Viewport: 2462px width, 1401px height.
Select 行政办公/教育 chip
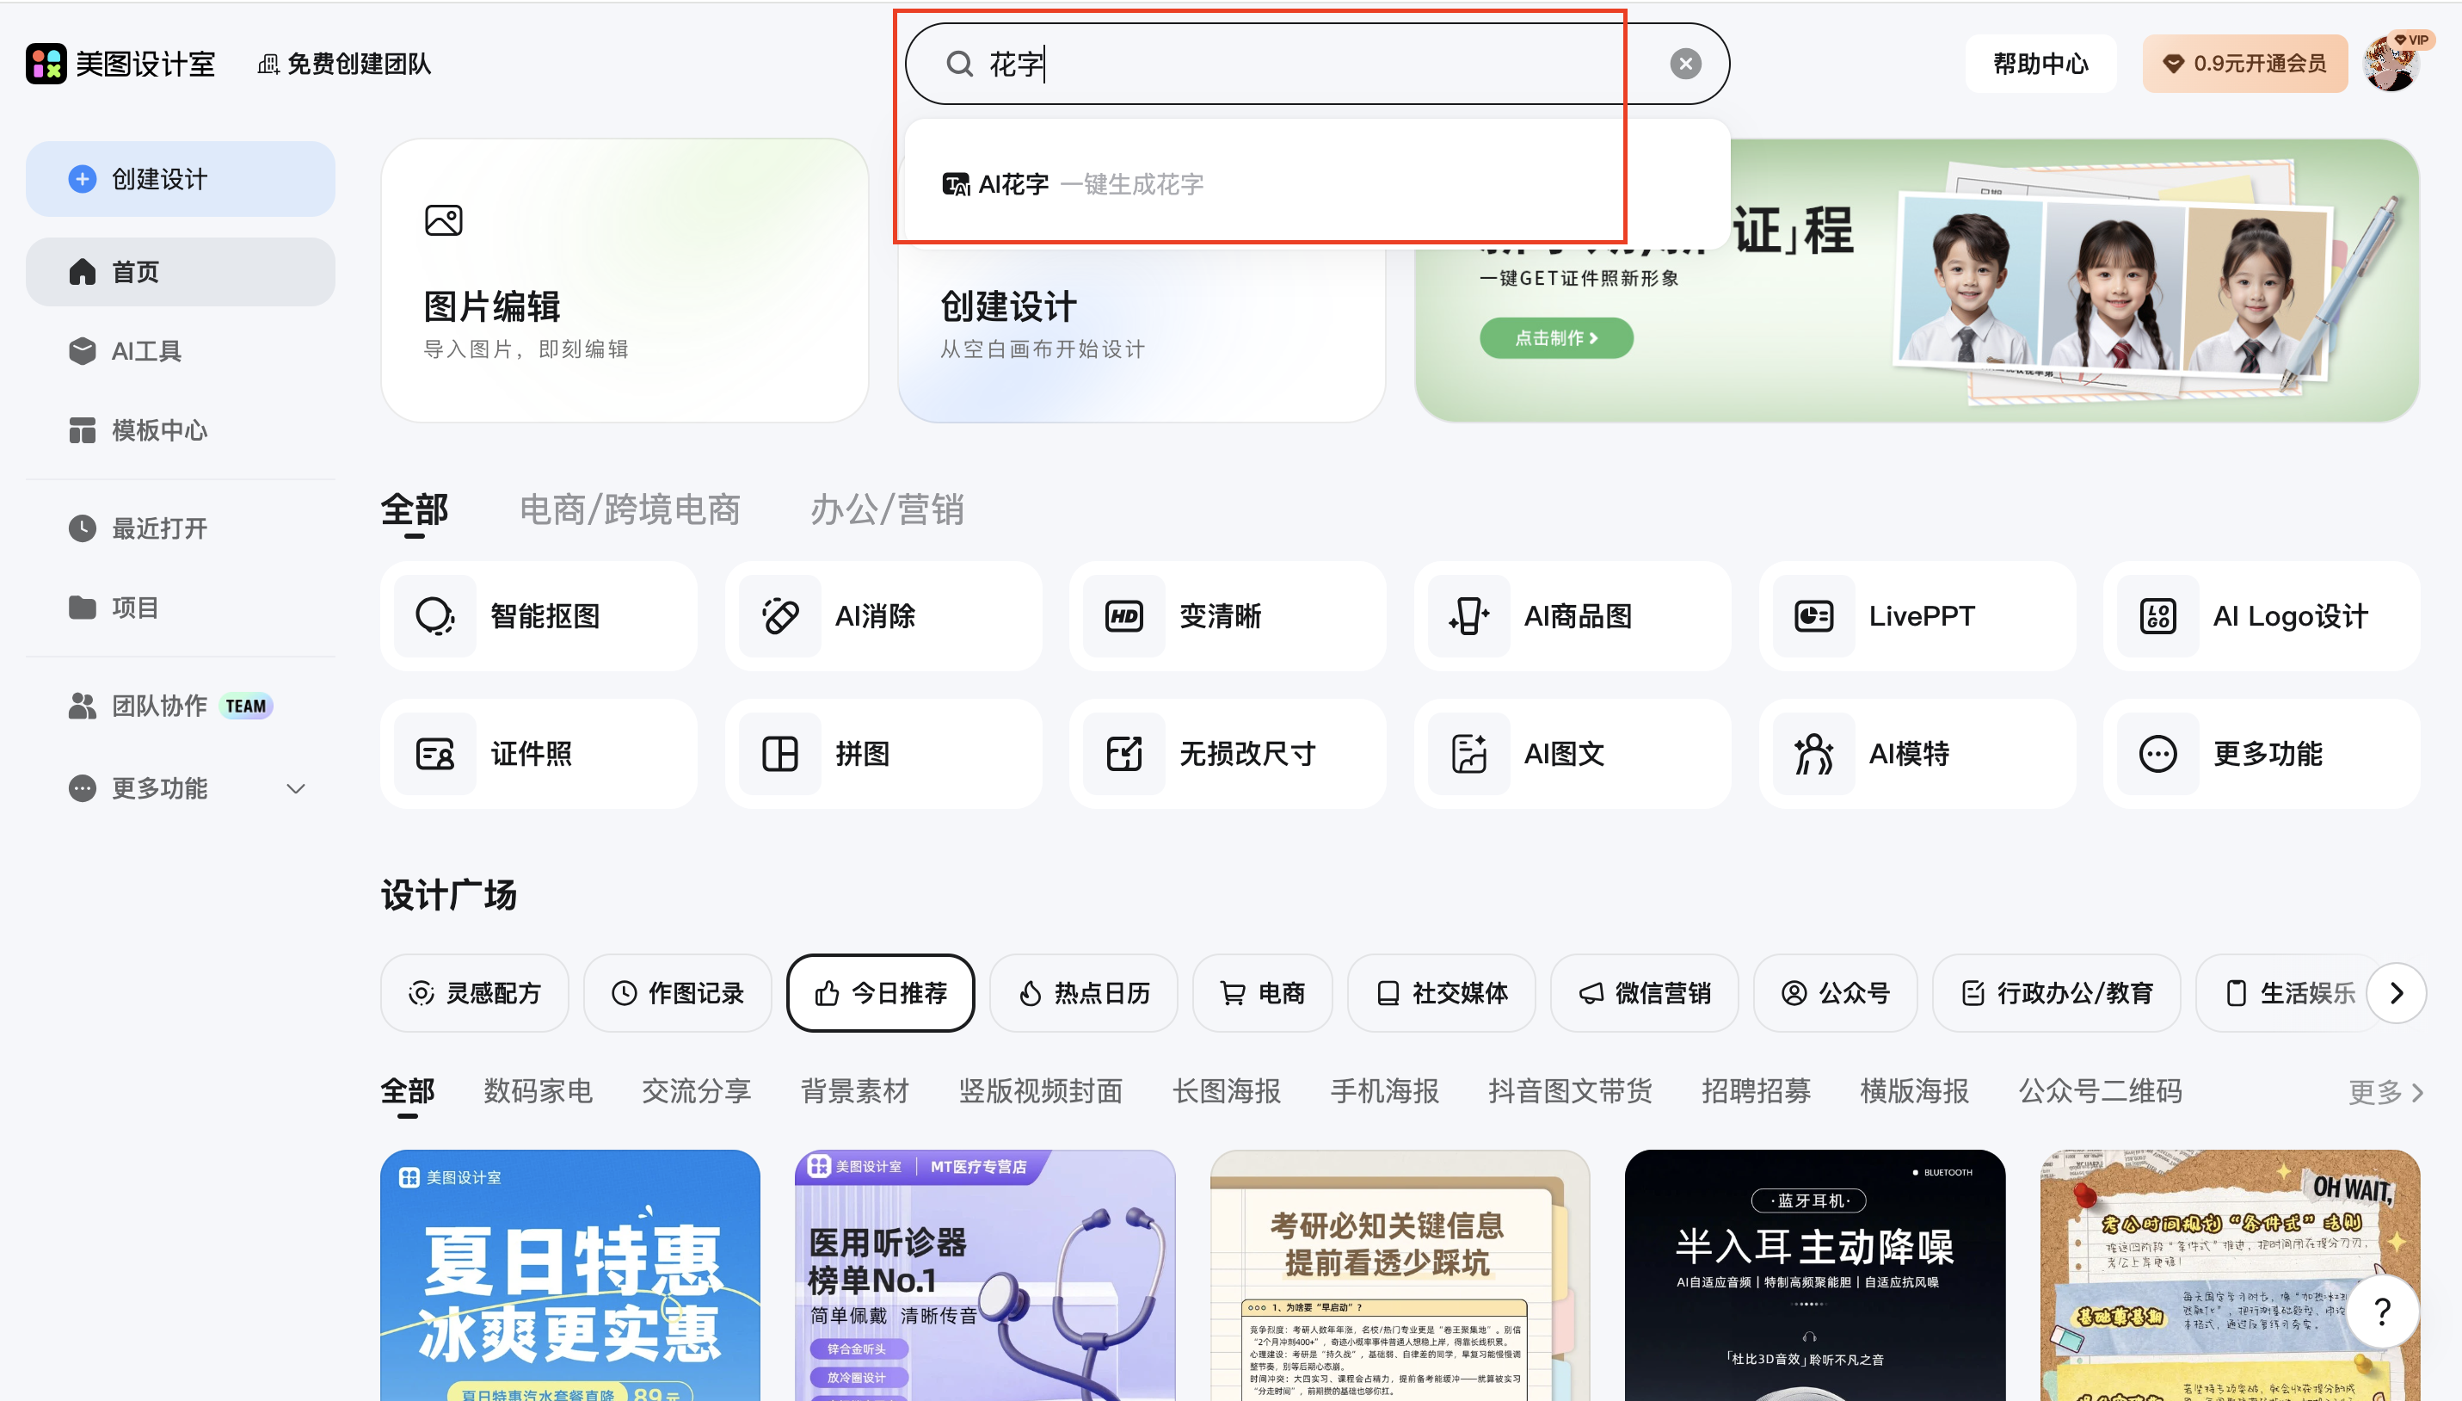pos(2057,993)
